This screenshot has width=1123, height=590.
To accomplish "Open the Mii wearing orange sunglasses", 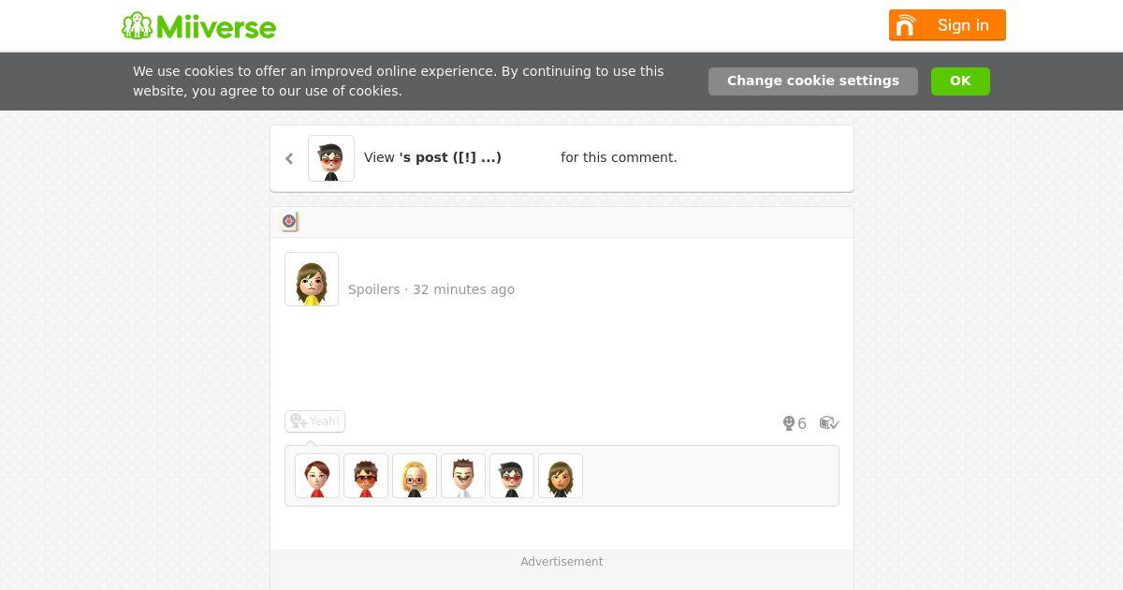I will pyautogui.click(x=366, y=476).
